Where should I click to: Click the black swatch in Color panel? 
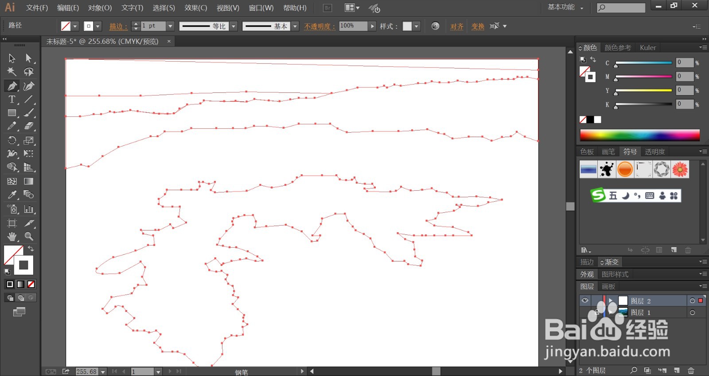(590, 119)
